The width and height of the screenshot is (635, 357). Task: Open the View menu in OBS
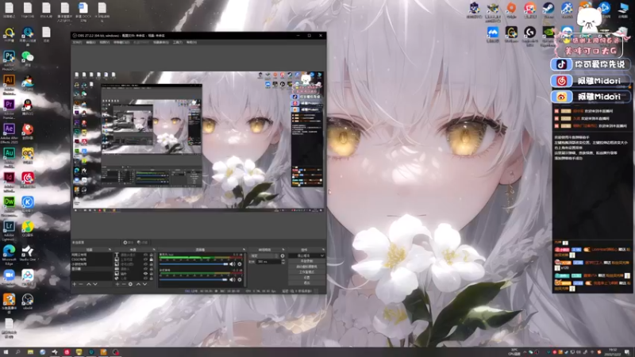pos(105,42)
